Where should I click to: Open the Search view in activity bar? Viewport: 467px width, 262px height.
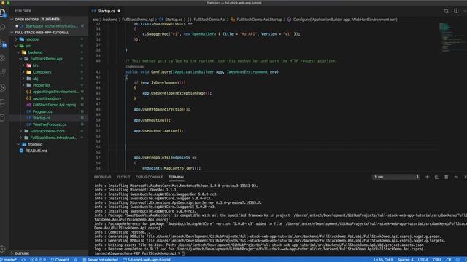point(3,28)
